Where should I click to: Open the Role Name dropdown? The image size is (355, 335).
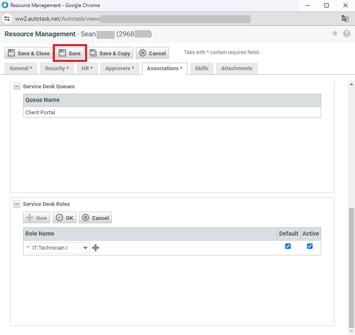60,248
